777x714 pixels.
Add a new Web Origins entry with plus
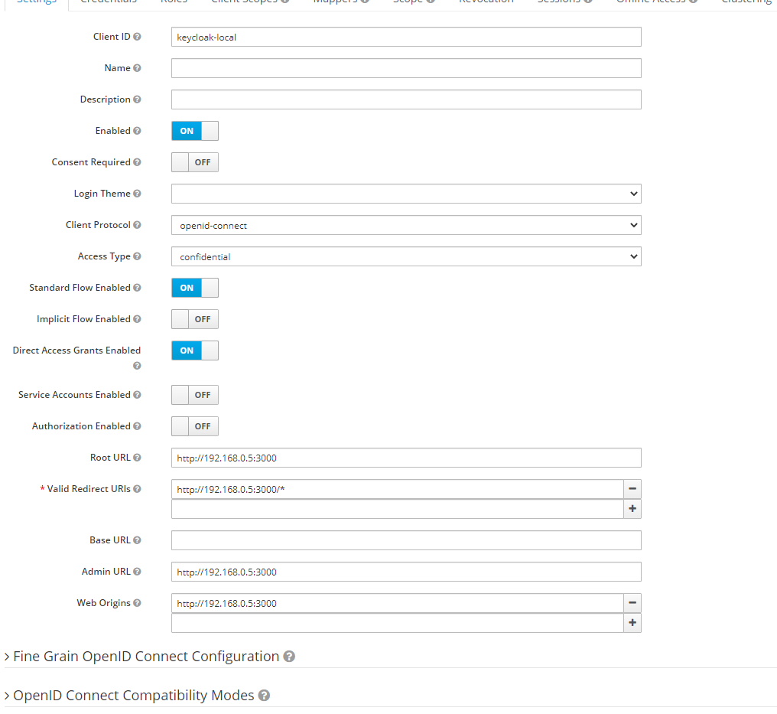632,623
